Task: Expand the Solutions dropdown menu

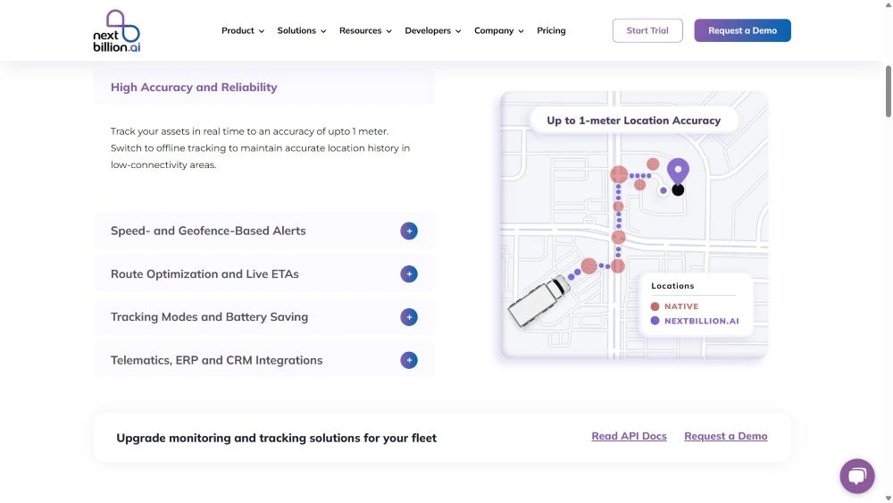Action: coord(301,30)
